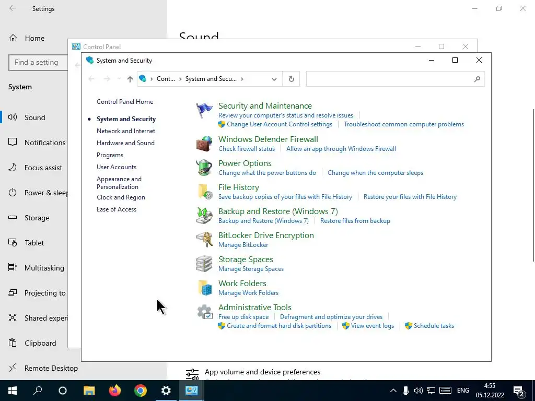Click the refresh button beside address bar
The height and width of the screenshot is (401, 535).
(x=291, y=79)
